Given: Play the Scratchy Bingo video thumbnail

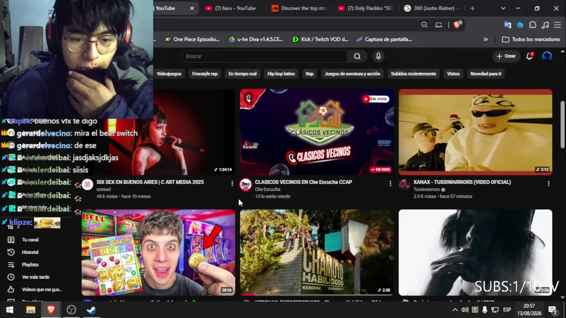Looking at the screenshot, I should coord(158,253).
